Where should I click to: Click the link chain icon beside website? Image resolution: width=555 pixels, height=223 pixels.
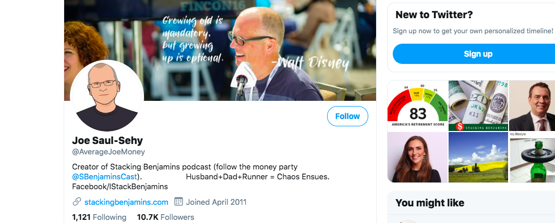77,202
